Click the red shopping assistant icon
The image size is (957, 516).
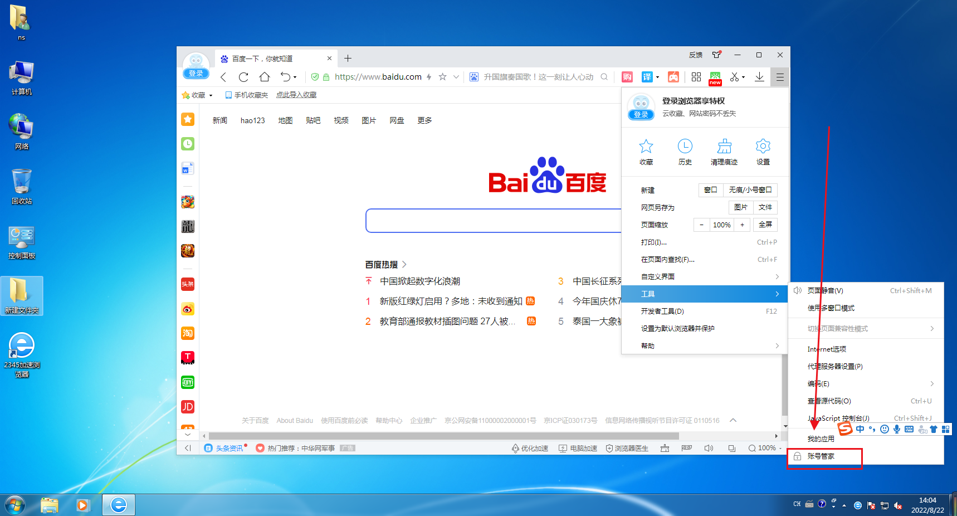coord(627,77)
